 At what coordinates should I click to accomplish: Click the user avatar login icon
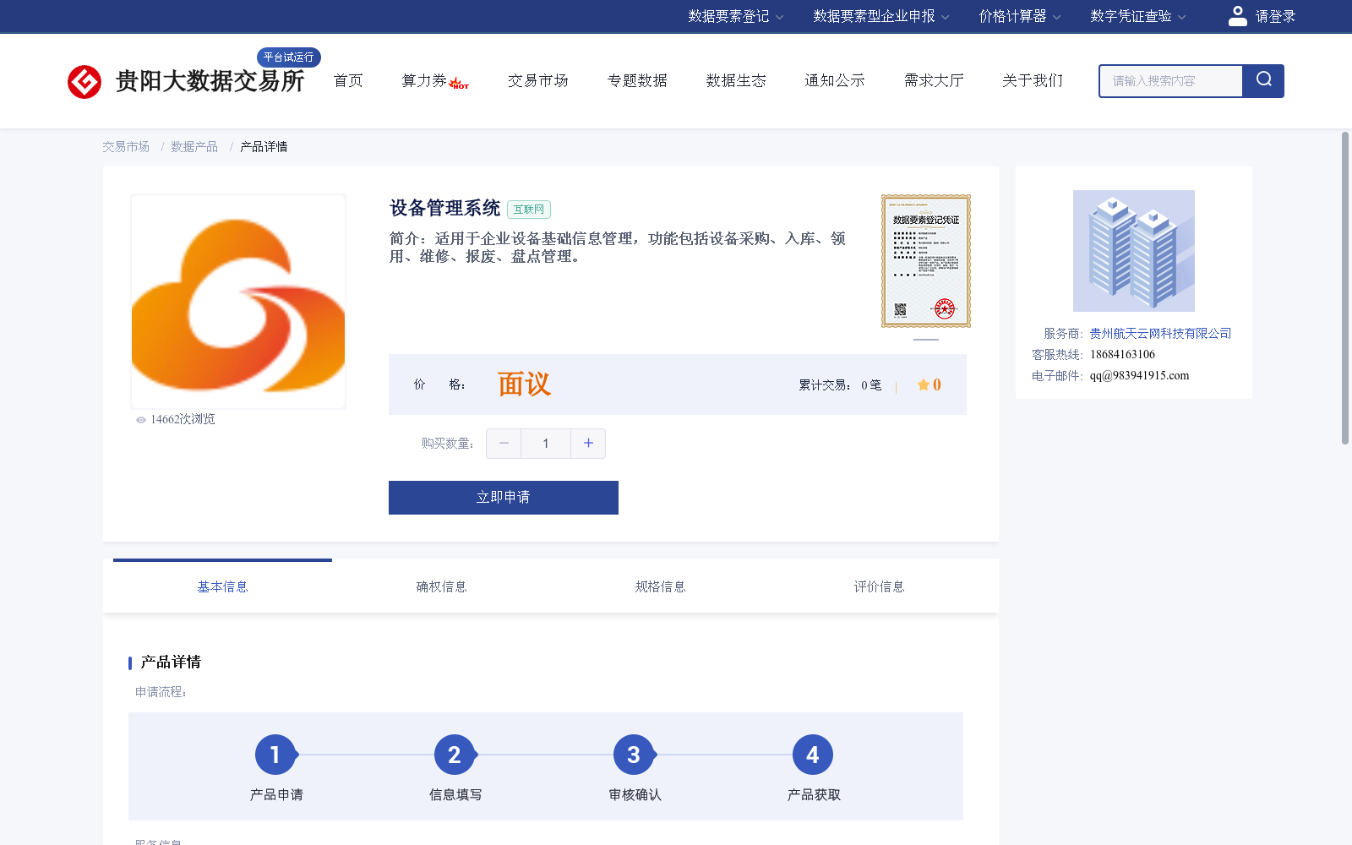1237,16
